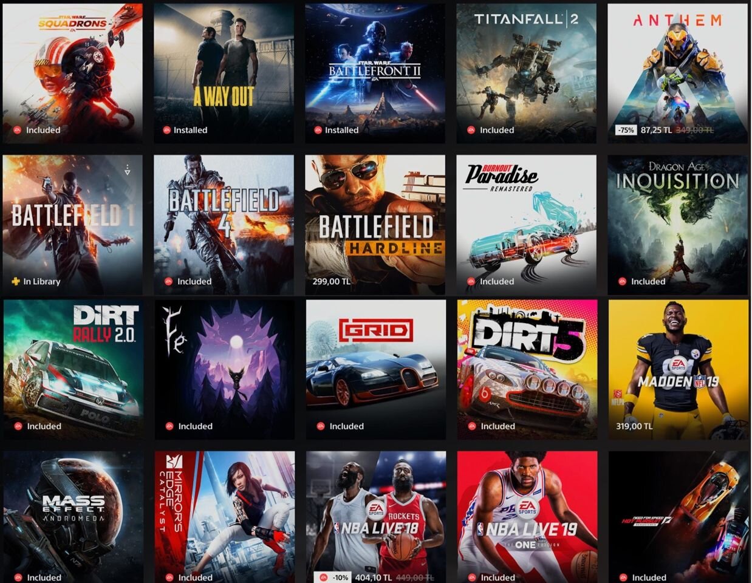The height and width of the screenshot is (583, 752).
Task: Click the 319,00 TL price on Madden NFL 19
Action: 634,426
